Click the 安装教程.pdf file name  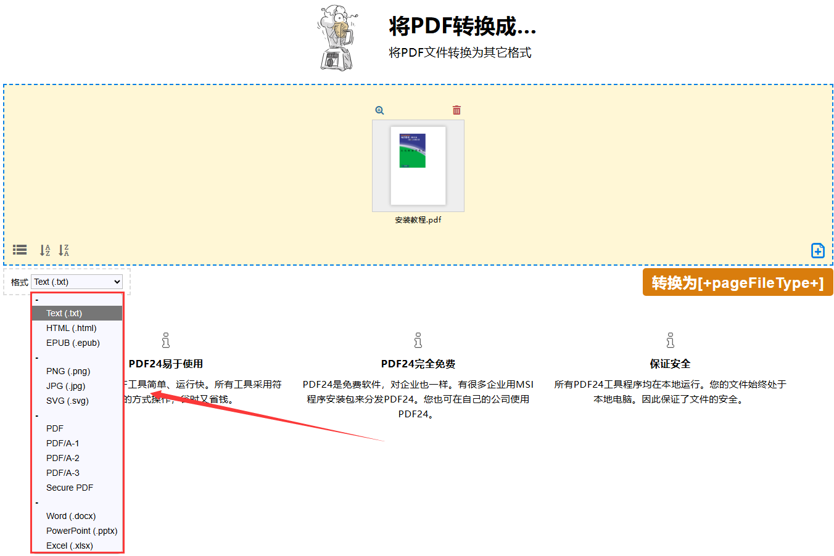418,220
